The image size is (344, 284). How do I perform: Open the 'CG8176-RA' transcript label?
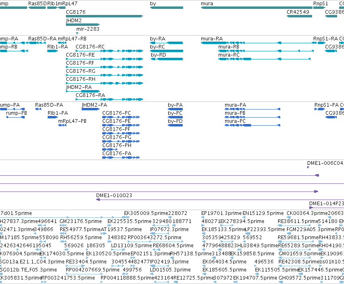[x=91, y=95]
